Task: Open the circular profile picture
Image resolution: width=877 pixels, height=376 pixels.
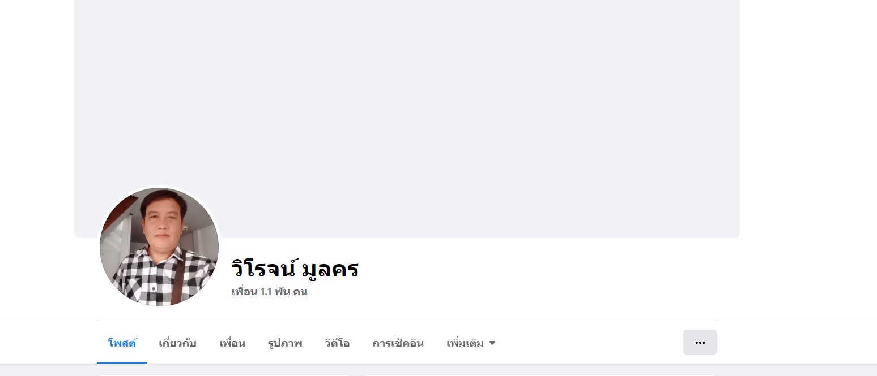Action: tap(159, 247)
